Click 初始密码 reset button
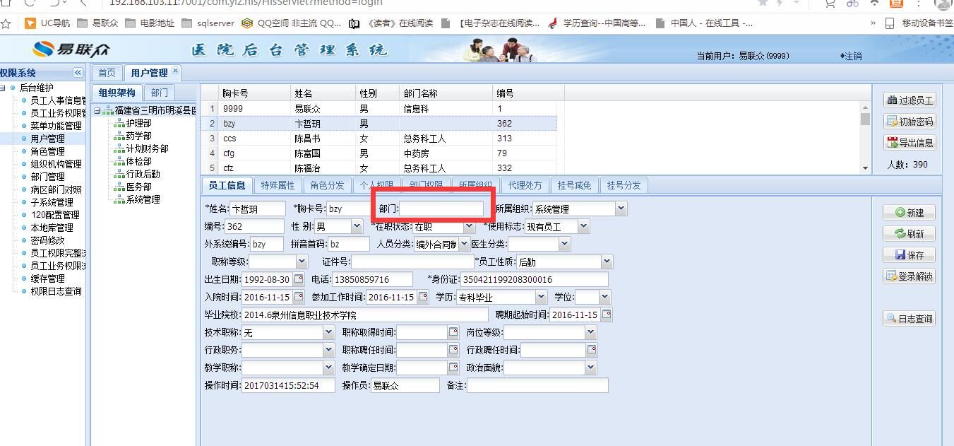This screenshot has height=446, width=954. click(910, 122)
